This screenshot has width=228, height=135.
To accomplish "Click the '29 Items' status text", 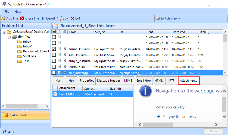I will coord(9,131).
